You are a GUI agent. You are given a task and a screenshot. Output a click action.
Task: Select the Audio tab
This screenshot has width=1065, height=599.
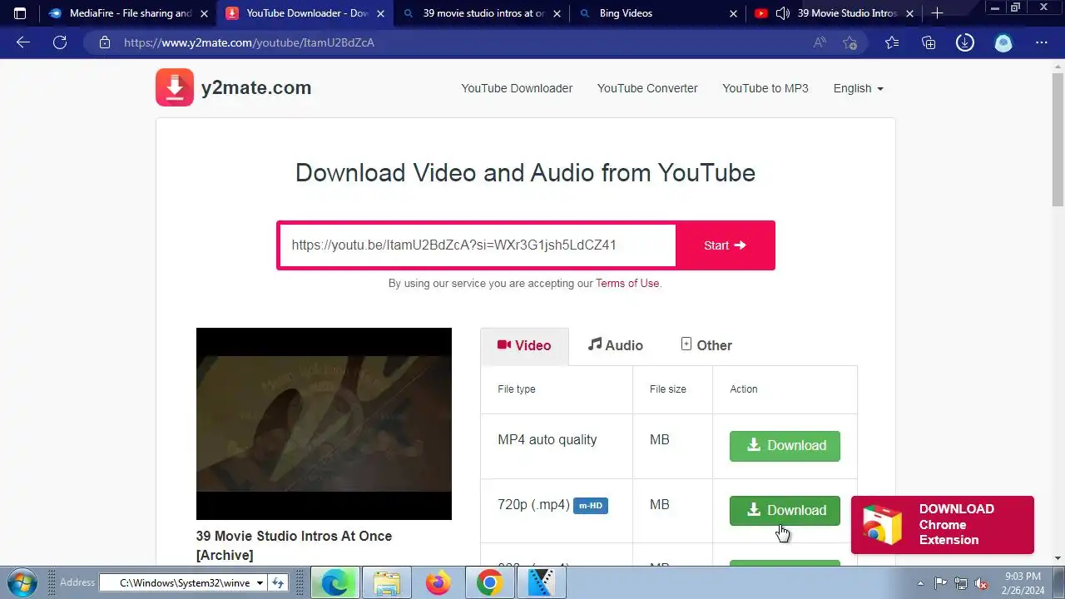(616, 345)
